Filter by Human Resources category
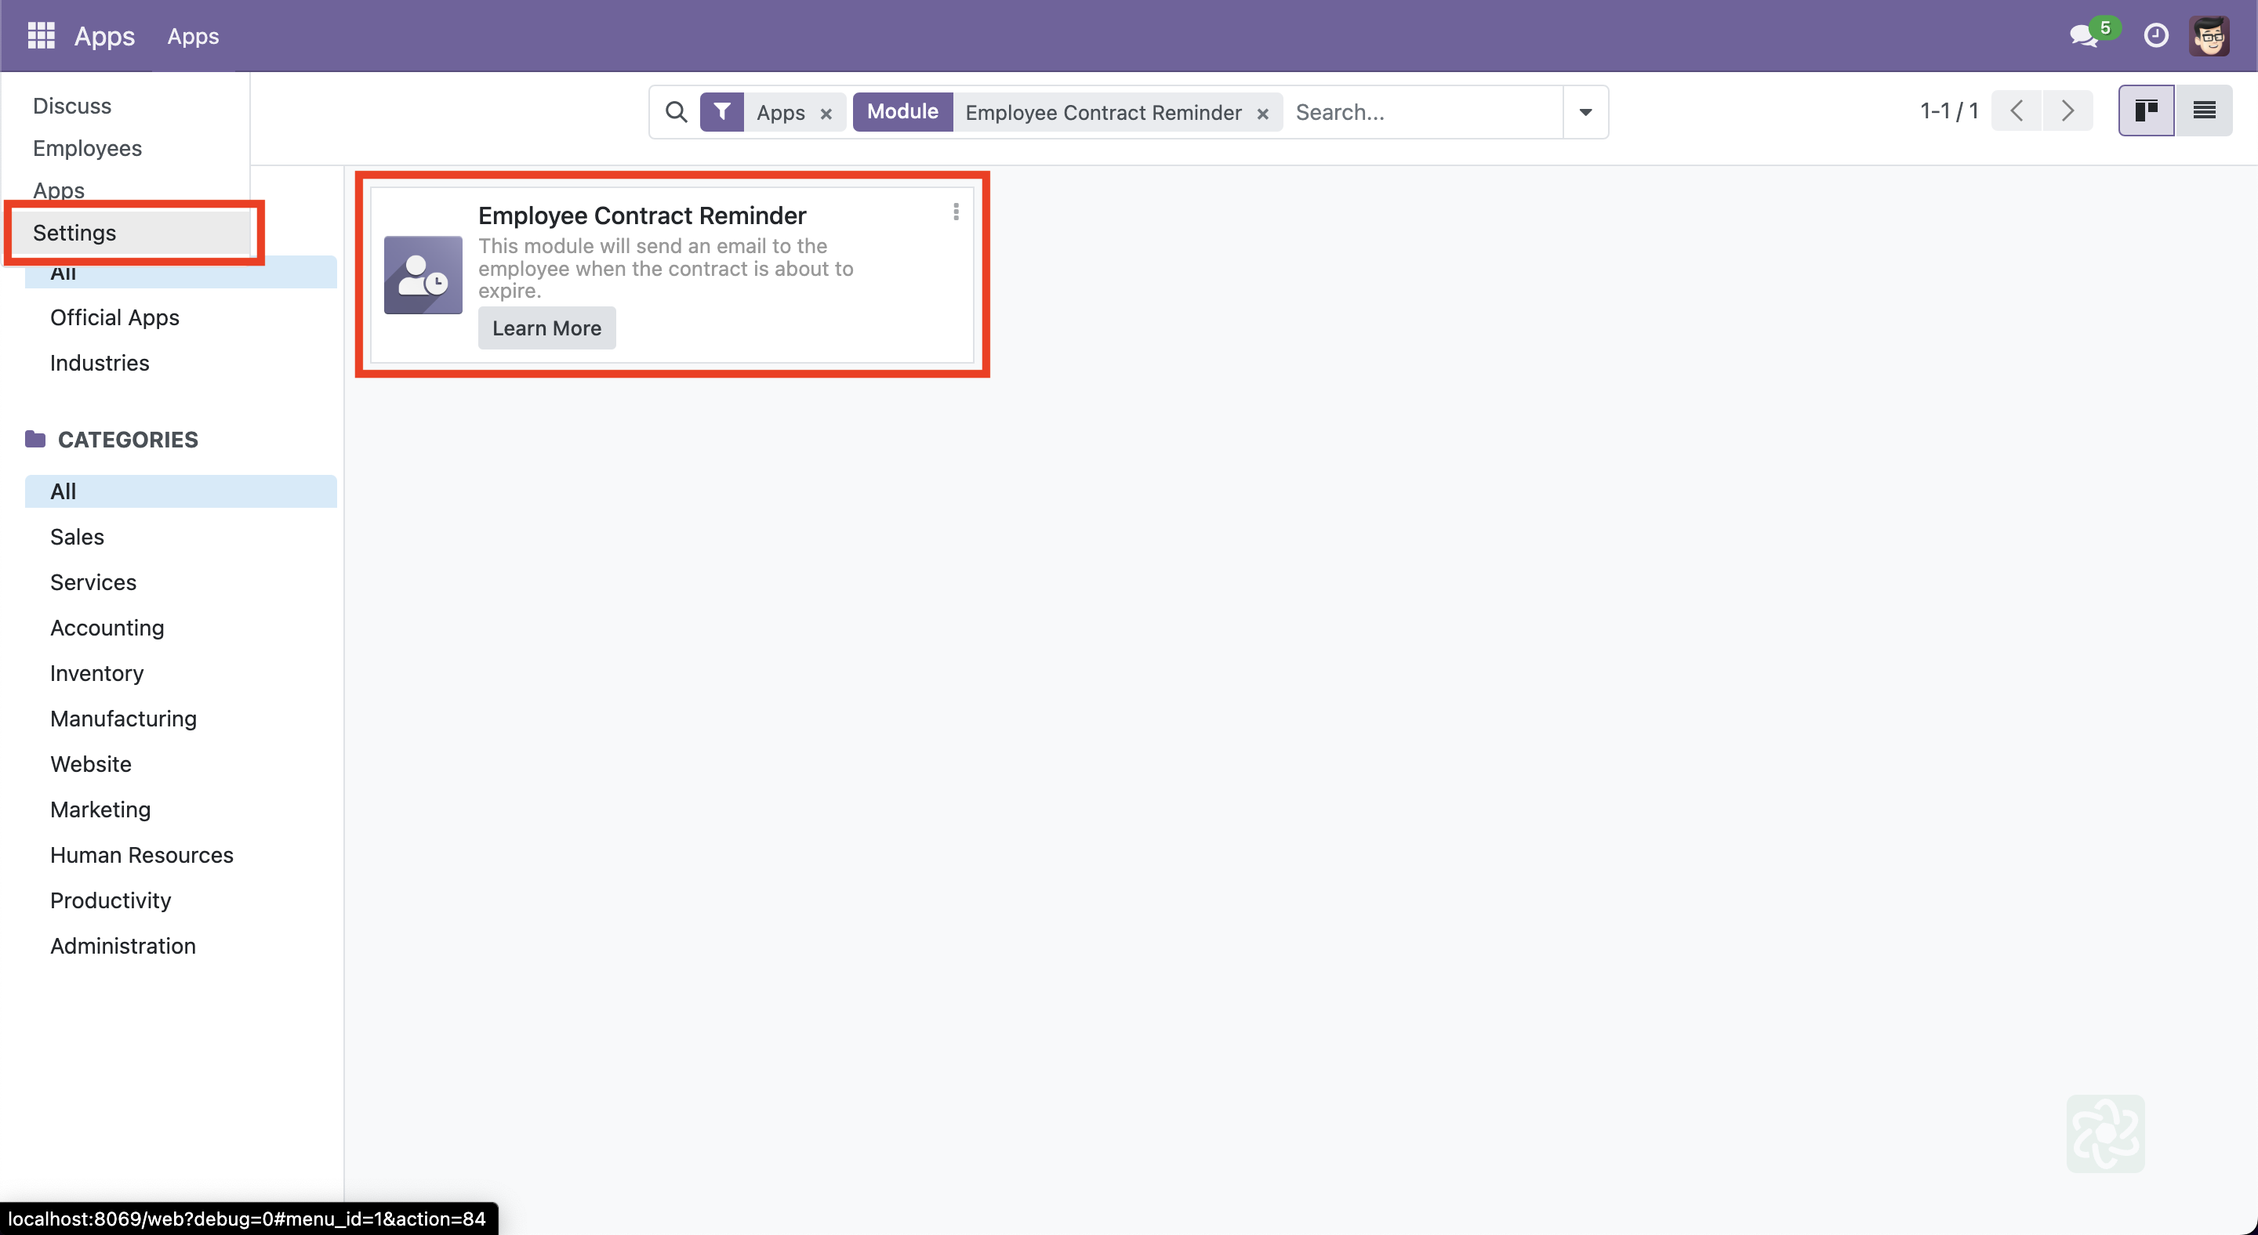 click(x=141, y=855)
